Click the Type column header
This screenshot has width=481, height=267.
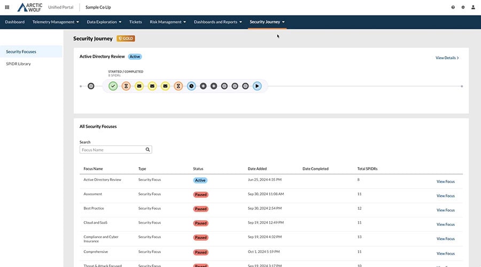[142, 169]
